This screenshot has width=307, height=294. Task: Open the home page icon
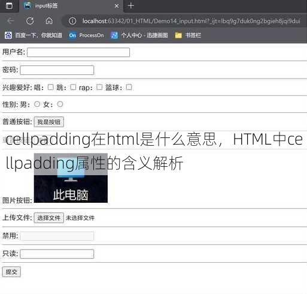[49, 21]
